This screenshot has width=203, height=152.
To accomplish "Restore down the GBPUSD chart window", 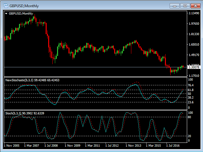I will (x=185, y=6).
